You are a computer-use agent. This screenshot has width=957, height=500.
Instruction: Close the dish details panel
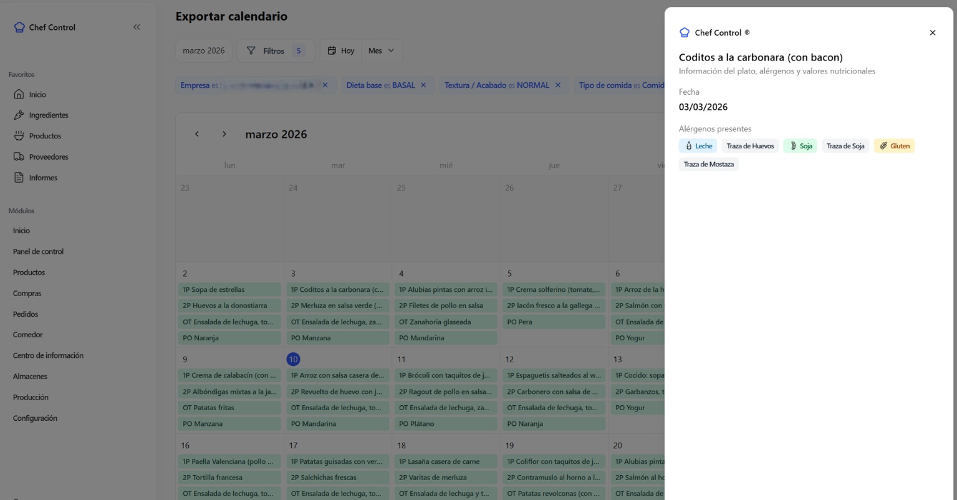[x=932, y=32]
